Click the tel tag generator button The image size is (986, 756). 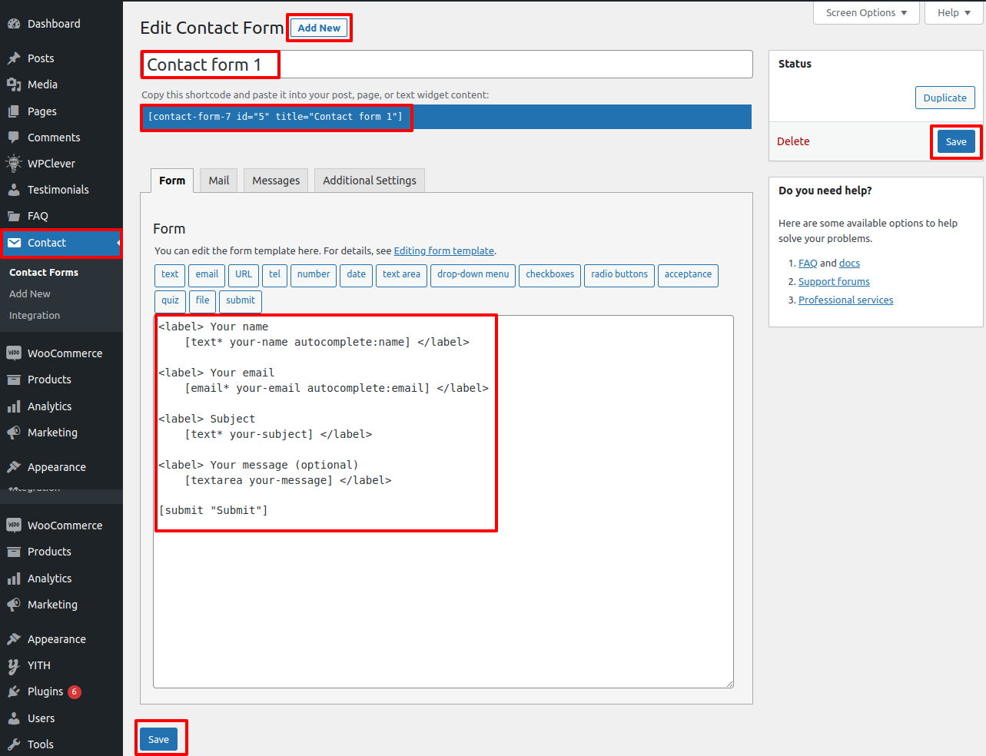(274, 275)
